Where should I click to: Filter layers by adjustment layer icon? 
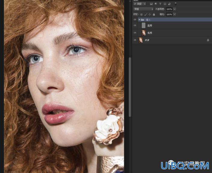tap(156, 4)
